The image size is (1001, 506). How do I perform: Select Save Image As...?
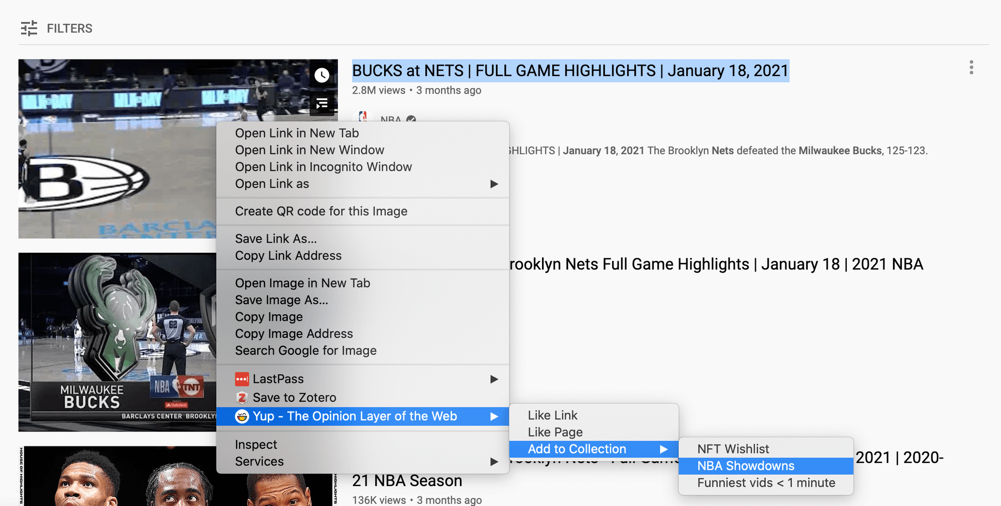362,300
